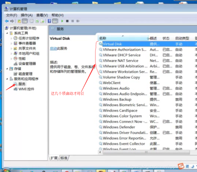
Task: Open the 帮助(H) menu
Action: [x=58, y=15]
